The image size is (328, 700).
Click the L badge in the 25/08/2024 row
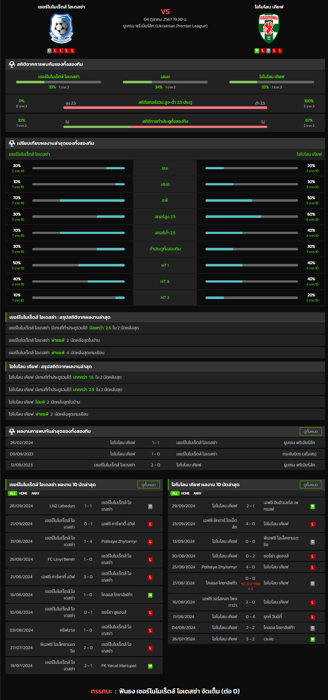tap(313, 567)
